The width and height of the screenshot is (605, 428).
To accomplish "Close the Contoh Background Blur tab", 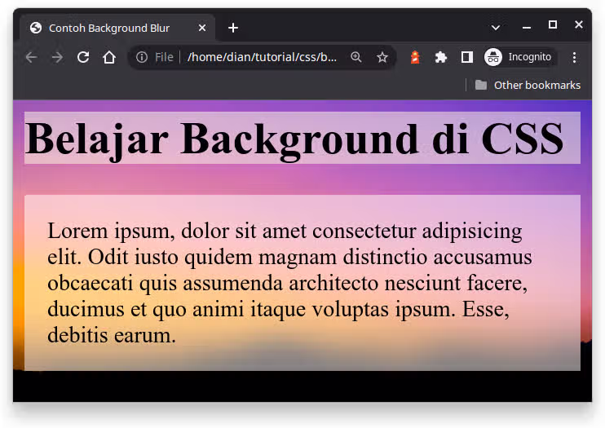I will point(202,28).
